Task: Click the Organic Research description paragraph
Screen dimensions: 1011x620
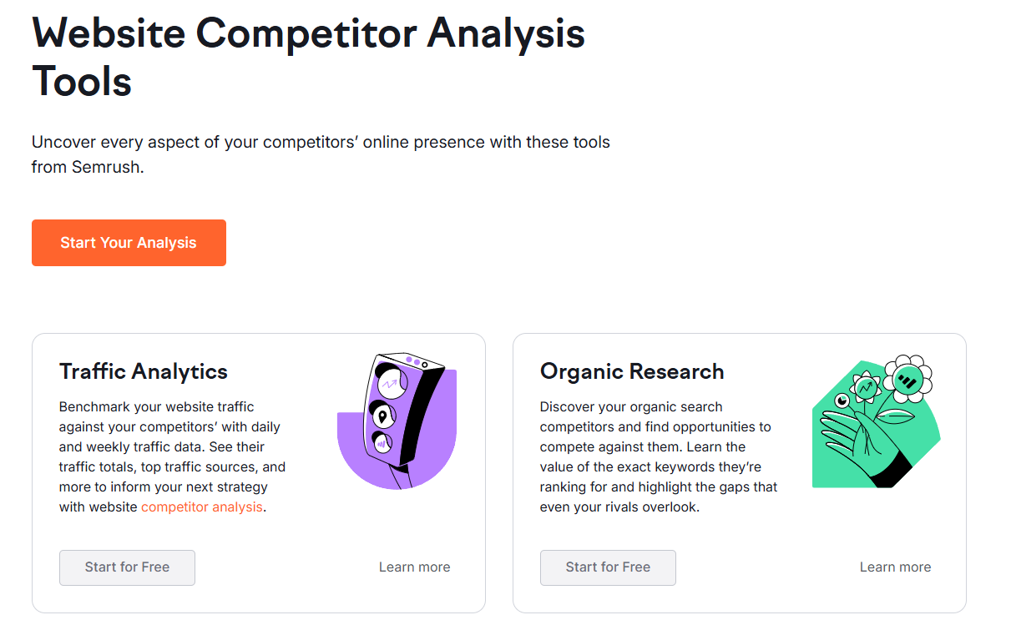Action: tap(659, 456)
